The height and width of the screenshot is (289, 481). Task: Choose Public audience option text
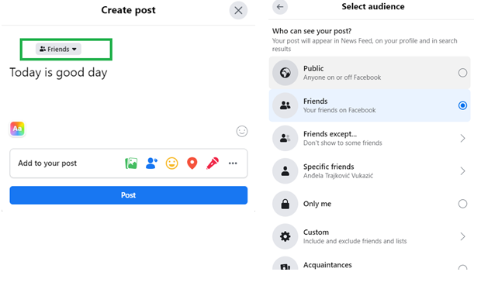tap(313, 68)
